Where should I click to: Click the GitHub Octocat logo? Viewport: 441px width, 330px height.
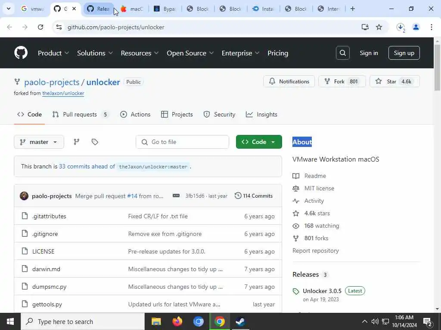[21, 53]
